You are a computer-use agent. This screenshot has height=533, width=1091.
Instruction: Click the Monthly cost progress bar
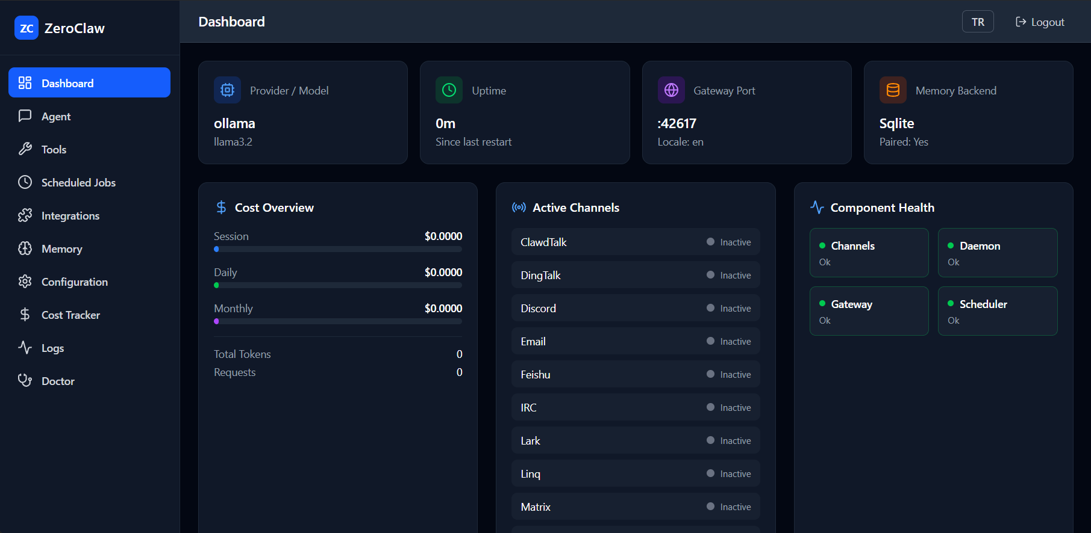click(338, 321)
